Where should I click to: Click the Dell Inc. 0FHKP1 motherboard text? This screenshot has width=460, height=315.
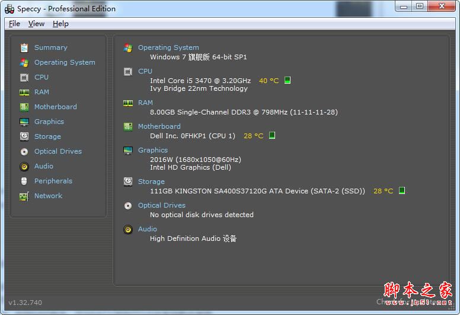coord(193,136)
